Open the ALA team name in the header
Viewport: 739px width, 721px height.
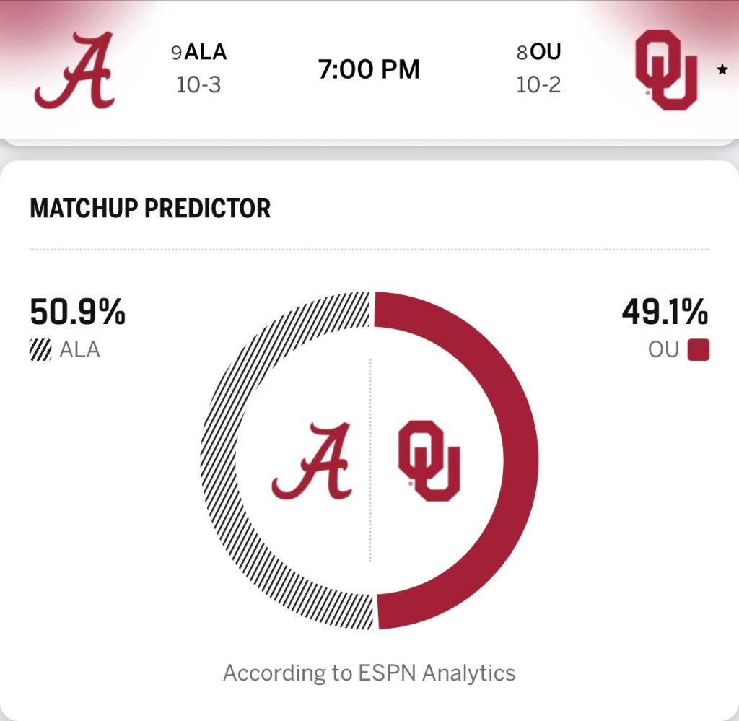pos(206,52)
